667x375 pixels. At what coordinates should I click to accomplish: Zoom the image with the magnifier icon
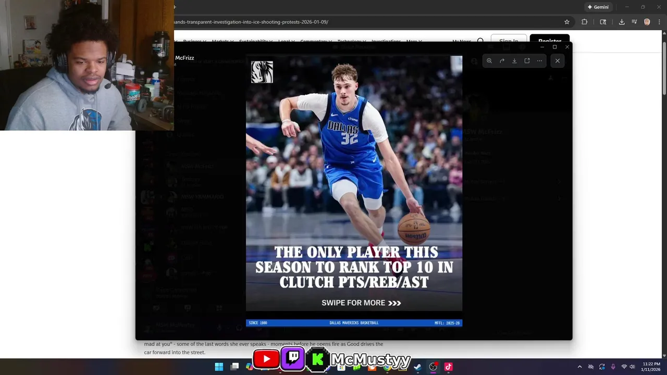point(489,61)
